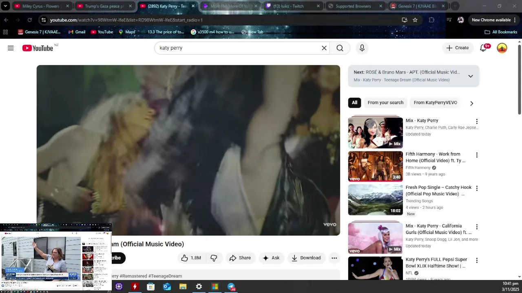Select the From KatyPerryVEVO chip
522x293 pixels.
click(435, 103)
